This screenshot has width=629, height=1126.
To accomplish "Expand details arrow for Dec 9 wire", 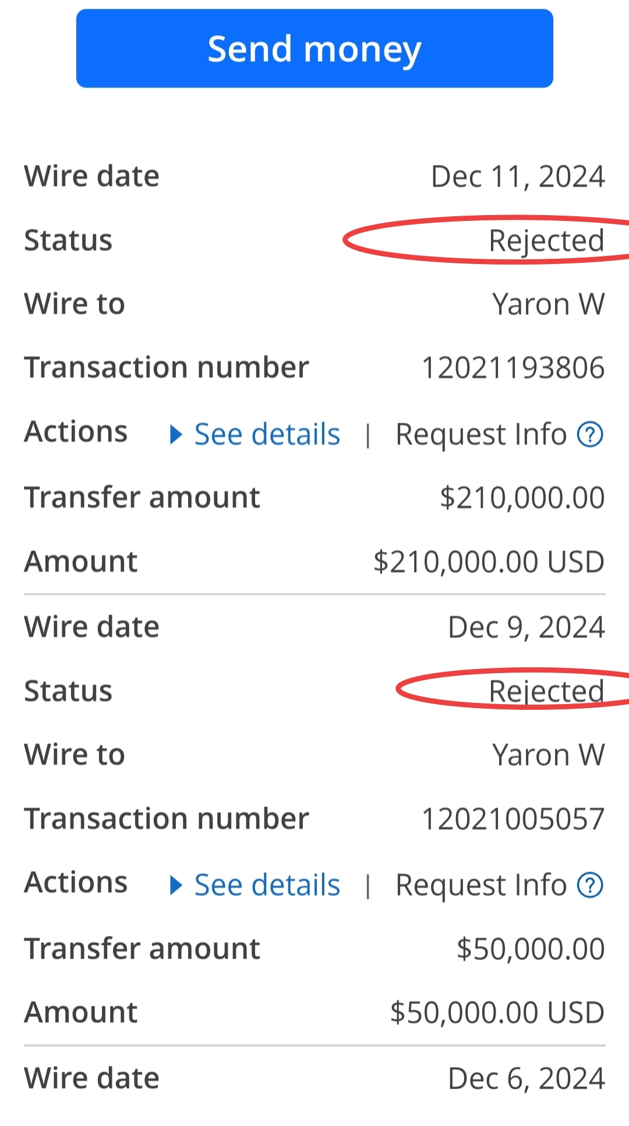I will tap(176, 885).
